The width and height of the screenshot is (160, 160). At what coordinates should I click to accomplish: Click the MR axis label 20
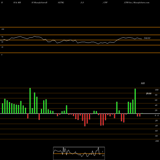156,110
